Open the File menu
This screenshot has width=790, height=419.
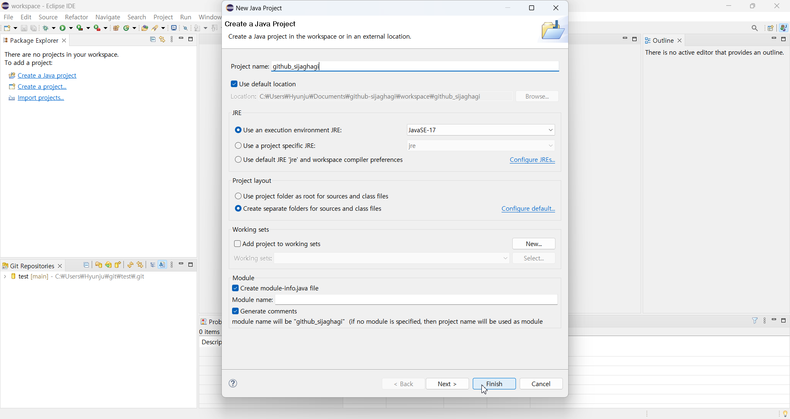(x=8, y=17)
